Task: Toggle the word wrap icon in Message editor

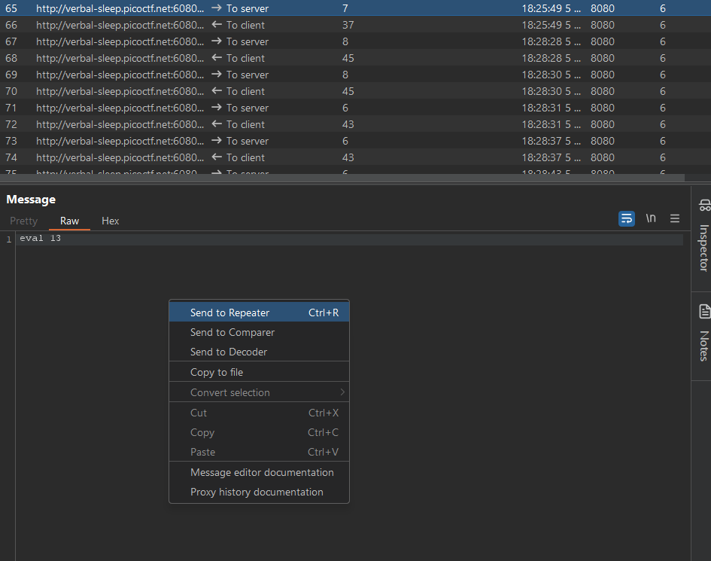Action: click(626, 219)
